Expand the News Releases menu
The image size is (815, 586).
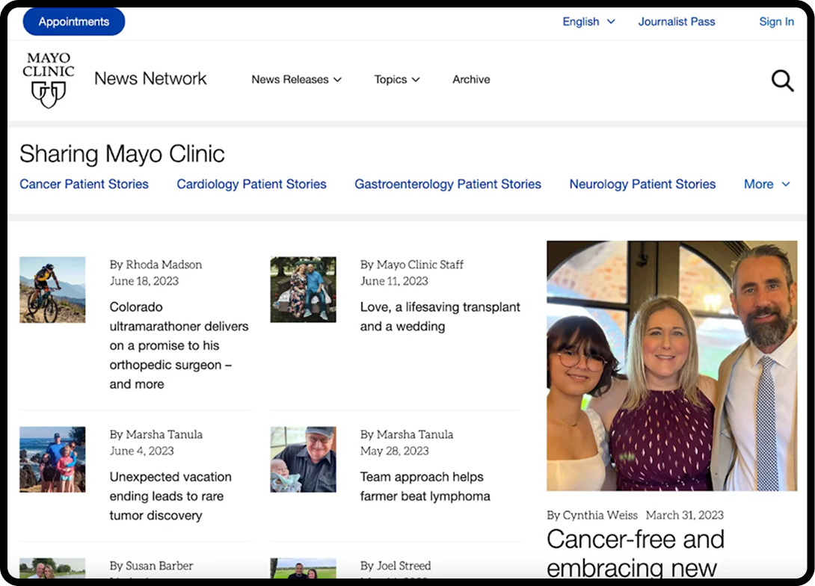coord(296,79)
